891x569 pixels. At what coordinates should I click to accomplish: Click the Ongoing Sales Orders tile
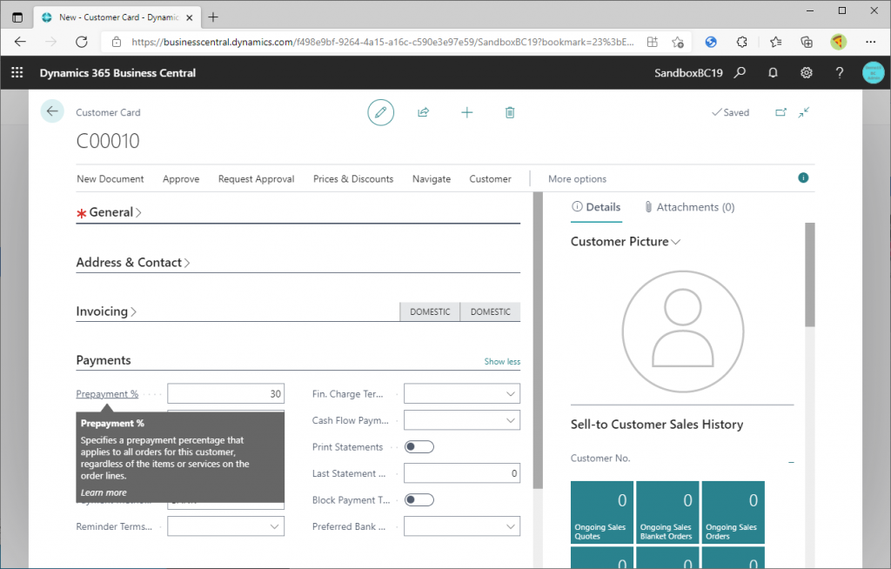point(733,512)
